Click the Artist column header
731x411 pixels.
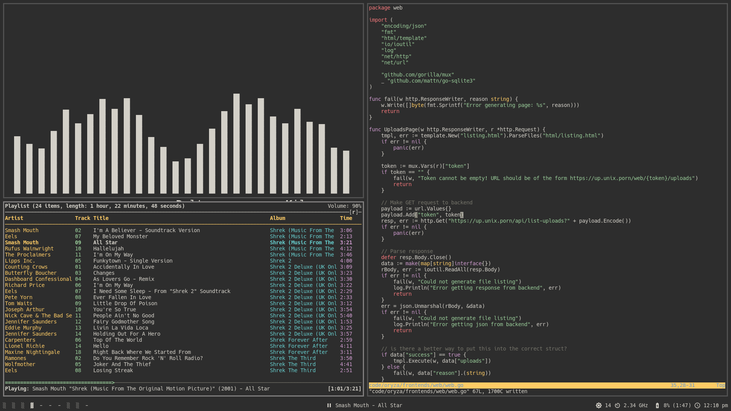click(x=14, y=218)
